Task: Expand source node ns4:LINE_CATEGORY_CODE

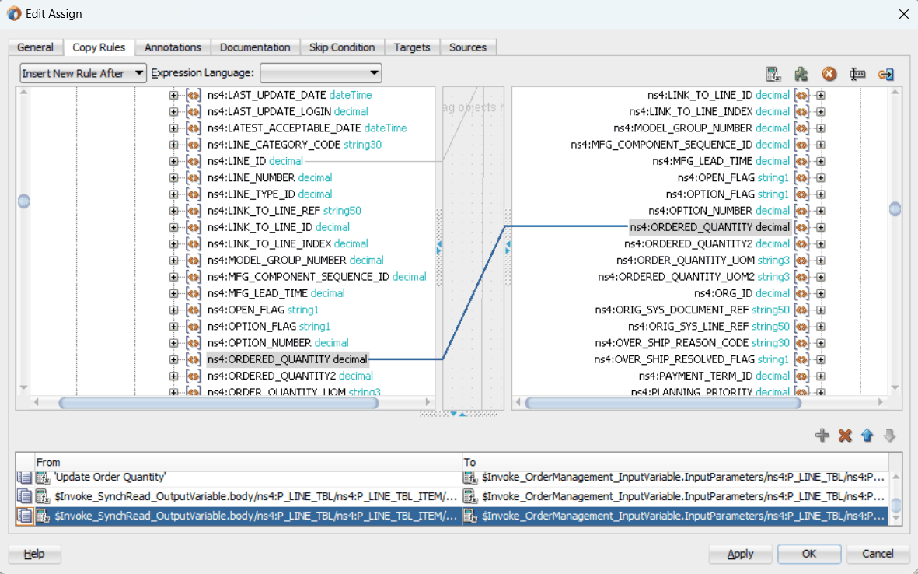Action: click(x=174, y=145)
